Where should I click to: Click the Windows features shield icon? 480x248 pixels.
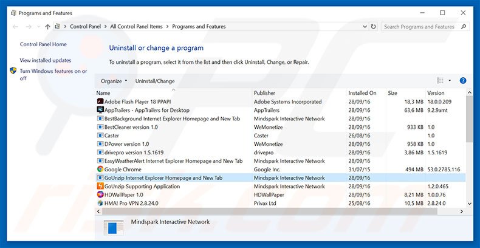click(13, 71)
